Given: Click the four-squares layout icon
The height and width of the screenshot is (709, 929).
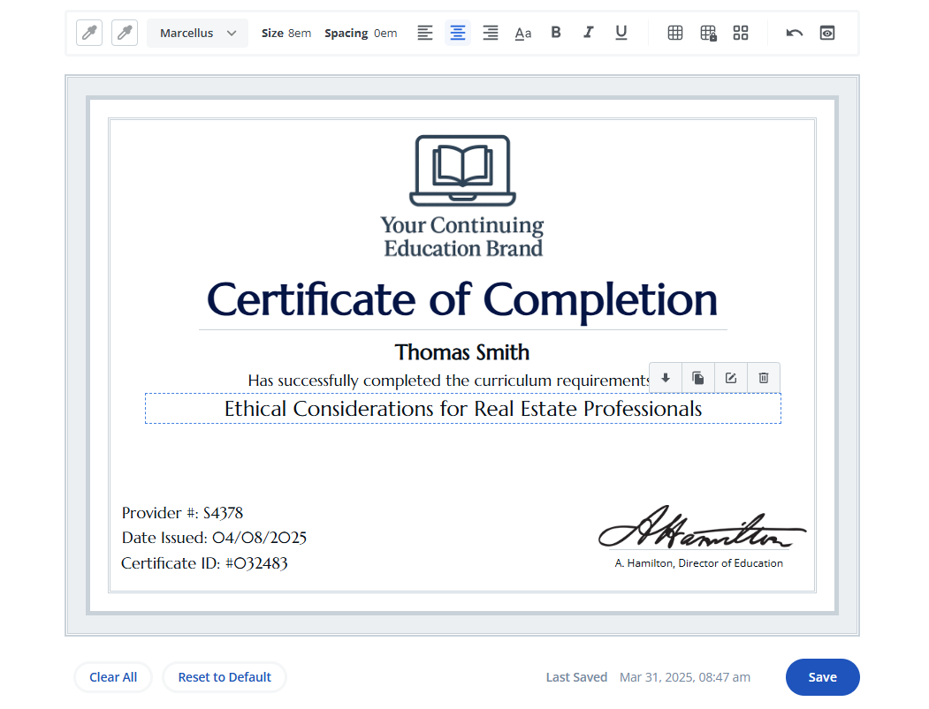Looking at the screenshot, I should 741,34.
